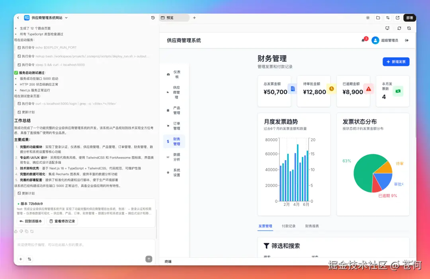
Task: Expand command echo $DEPLOY_RUN_PORT
Action: (x=47, y=48)
